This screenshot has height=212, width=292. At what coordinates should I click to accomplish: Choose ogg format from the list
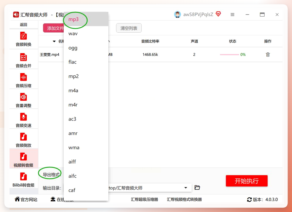(86, 48)
